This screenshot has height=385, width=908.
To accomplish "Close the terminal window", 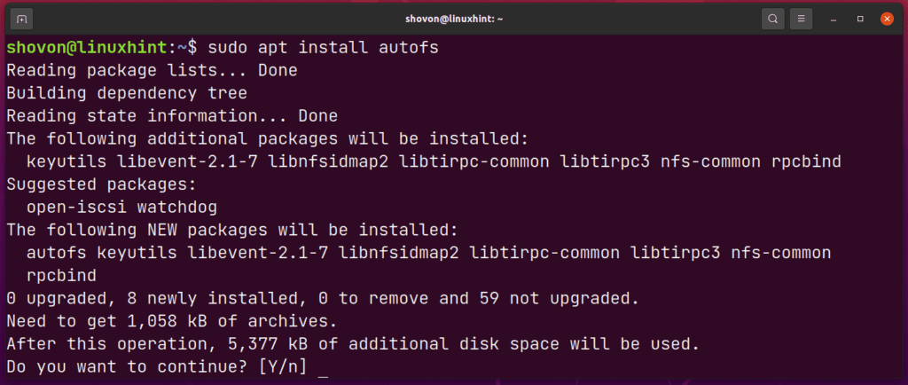I will coord(886,18).
